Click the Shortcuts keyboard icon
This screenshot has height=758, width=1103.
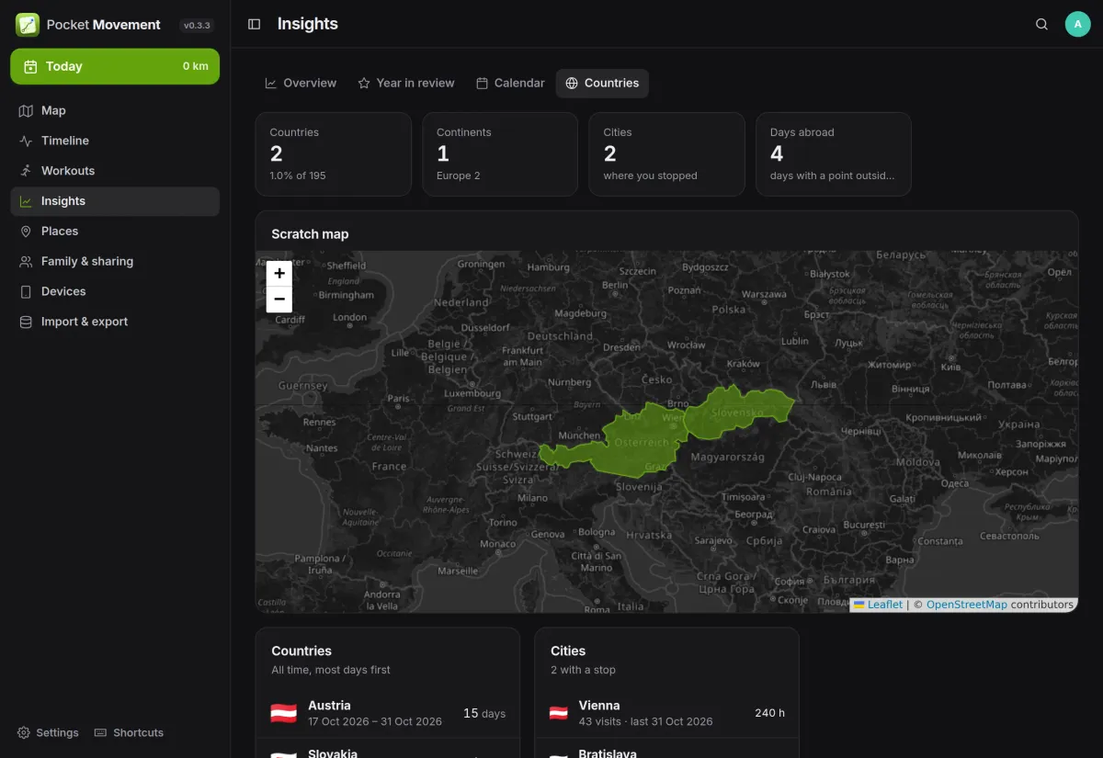pos(101,732)
